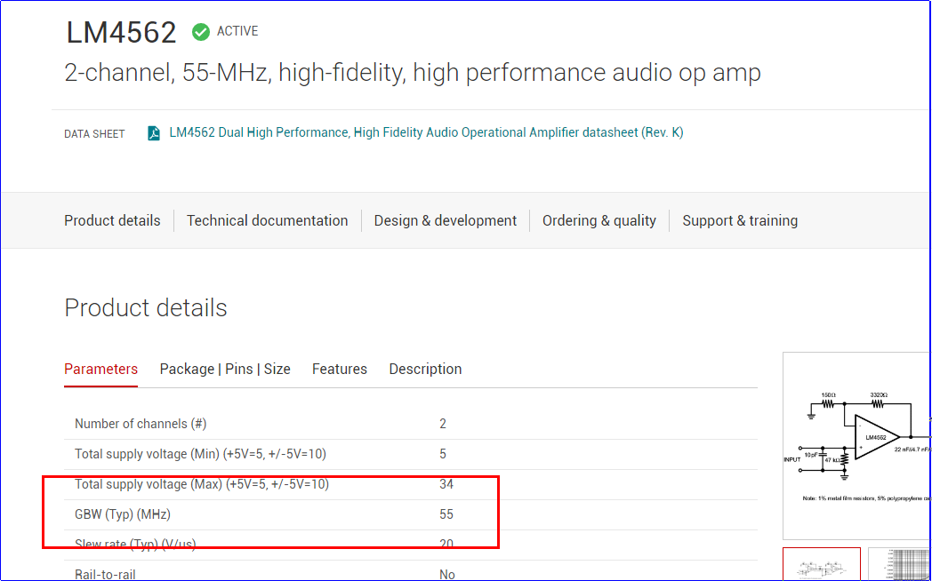Image resolution: width=932 pixels, height=581 pixels.
Task: Select the Parameters tab
Action: (x=101, y=370)
